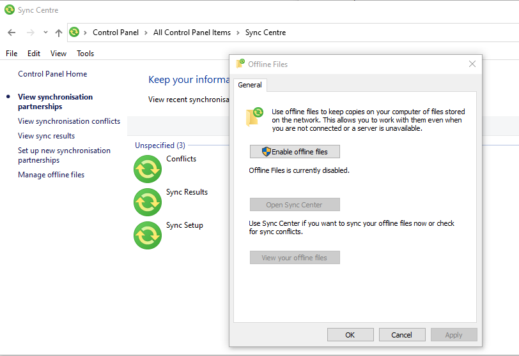Click the Sync Results item label
The height and width of the screenshot is (356, 519).
click(x=187, y=192)
